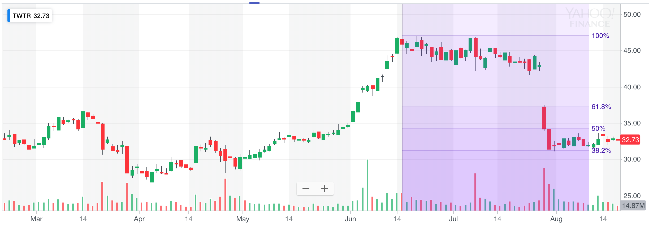Click the Jul date axis label

click(x=453, y=219)
